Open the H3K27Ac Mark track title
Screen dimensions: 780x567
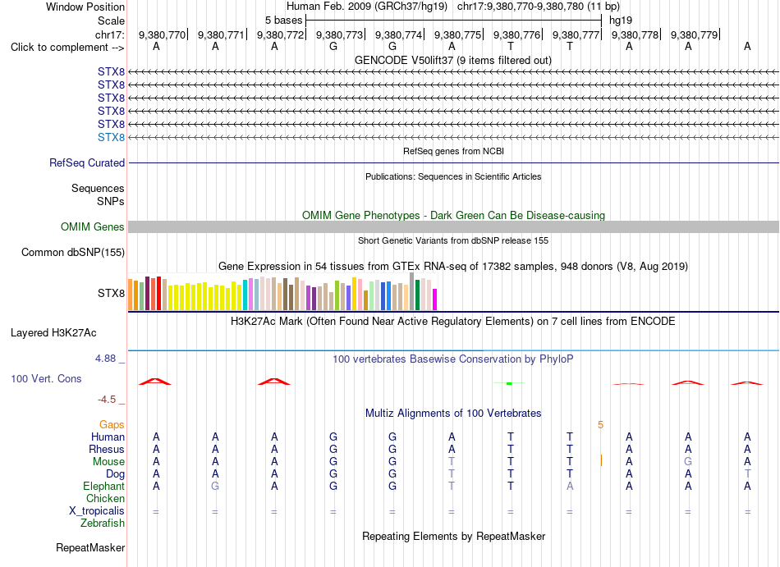pyautogui.click(x=453, y=322)
